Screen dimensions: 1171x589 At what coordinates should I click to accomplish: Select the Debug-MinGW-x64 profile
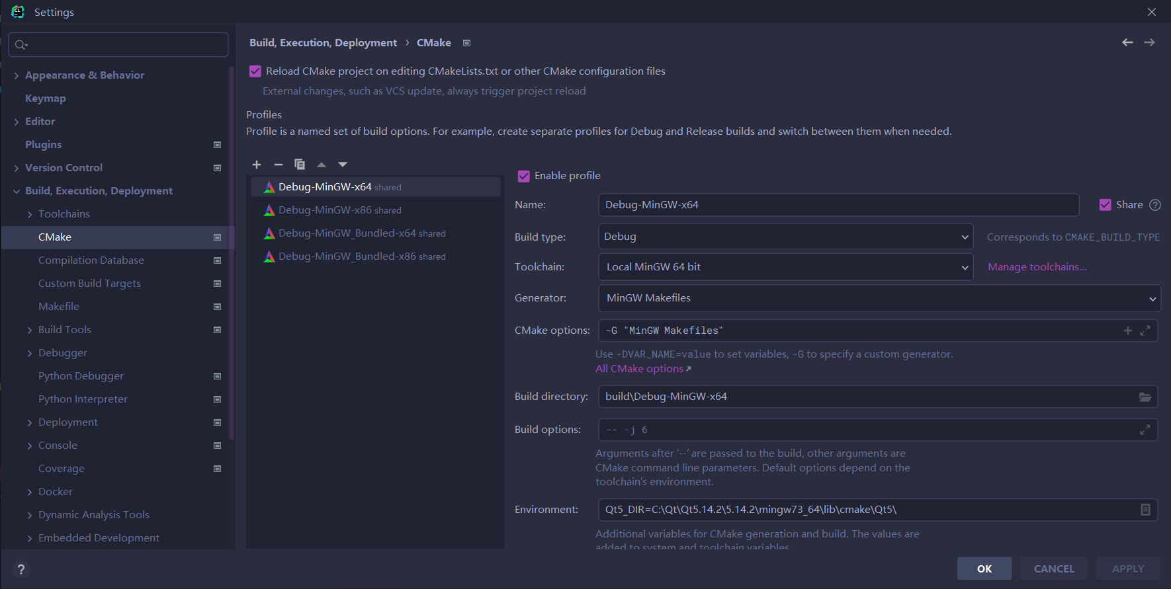point(375,187)
